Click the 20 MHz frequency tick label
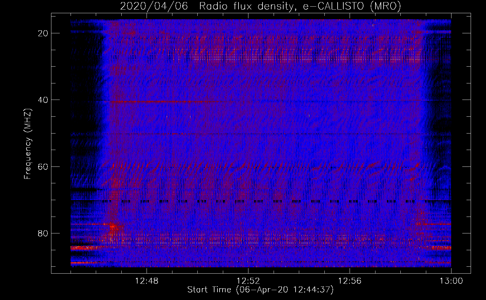 click(x=44, y=33)
